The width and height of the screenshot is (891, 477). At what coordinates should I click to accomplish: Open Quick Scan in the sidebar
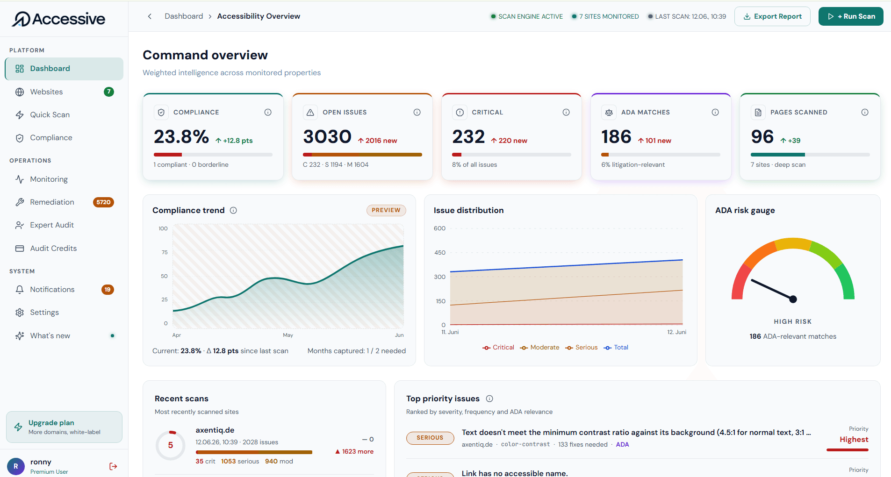tap(64, 115)
